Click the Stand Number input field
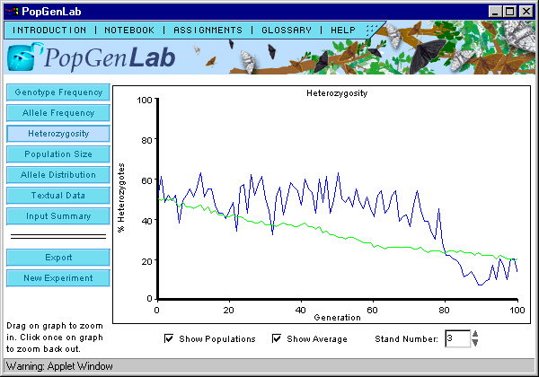Image resolution: width=539 pixels, height=377 pixels. (457, 338)
